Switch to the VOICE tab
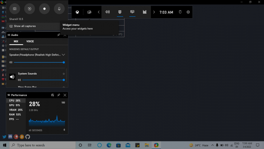 coord(30,41)
